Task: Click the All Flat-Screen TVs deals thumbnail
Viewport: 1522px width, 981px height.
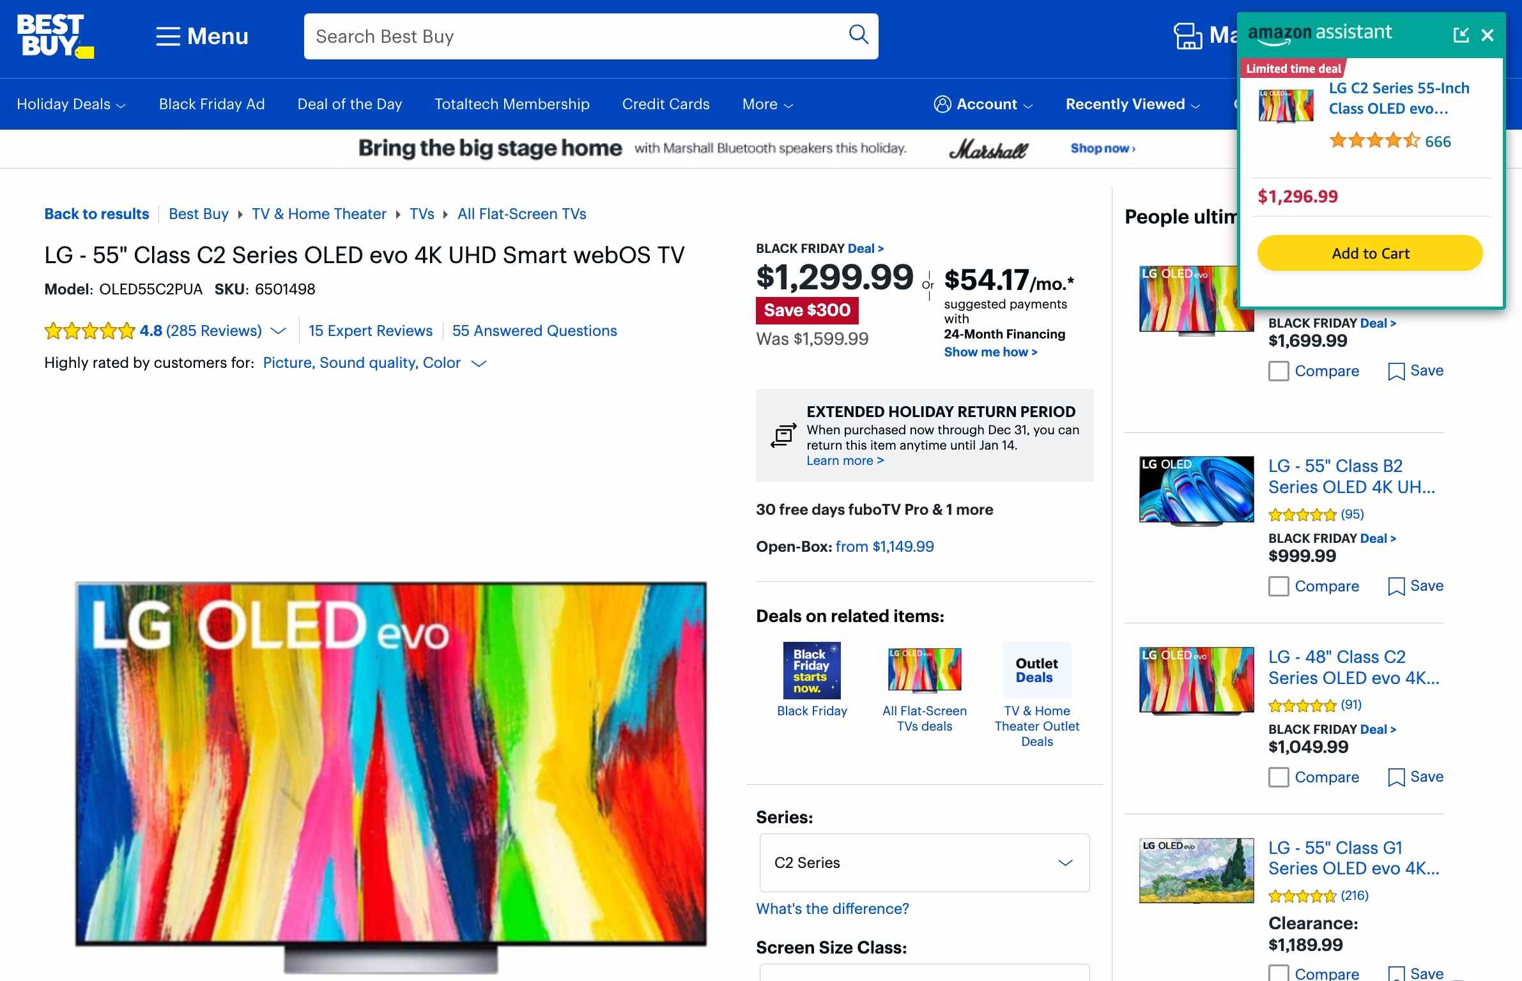Action: pyautogui.click(x=923, y=669)
